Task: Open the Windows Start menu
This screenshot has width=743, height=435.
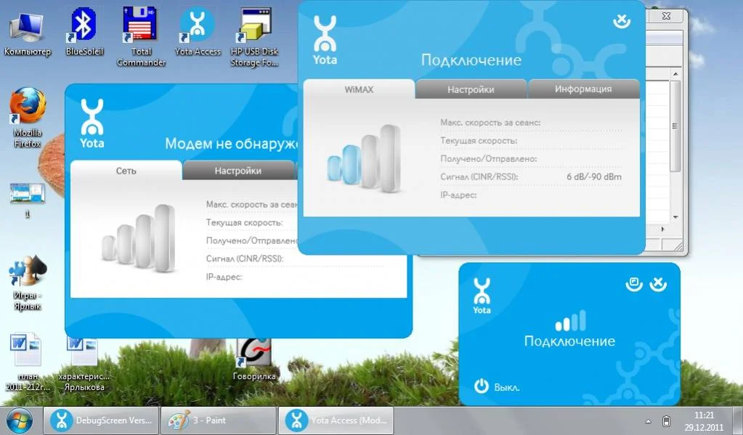Action: [20, 420]
